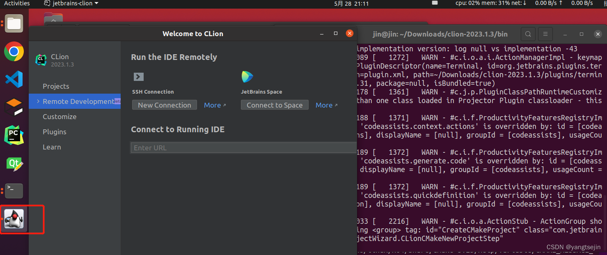
Task: Open the jetbrains-clion app menu
Action: 71,3
